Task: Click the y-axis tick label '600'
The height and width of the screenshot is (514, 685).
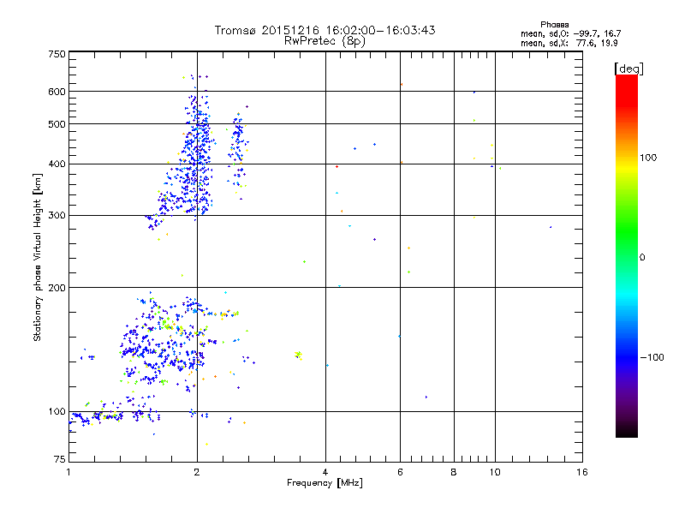Action: (57, 92)
